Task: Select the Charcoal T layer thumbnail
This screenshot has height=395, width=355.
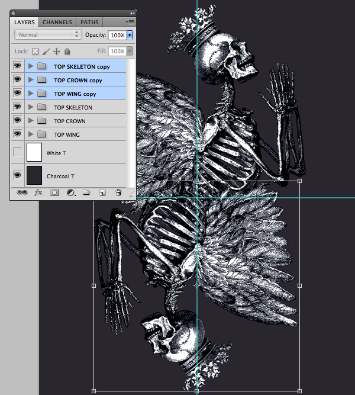Action: coord(34,175)
